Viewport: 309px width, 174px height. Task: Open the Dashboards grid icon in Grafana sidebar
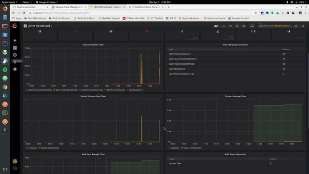[x=15, y=48]
